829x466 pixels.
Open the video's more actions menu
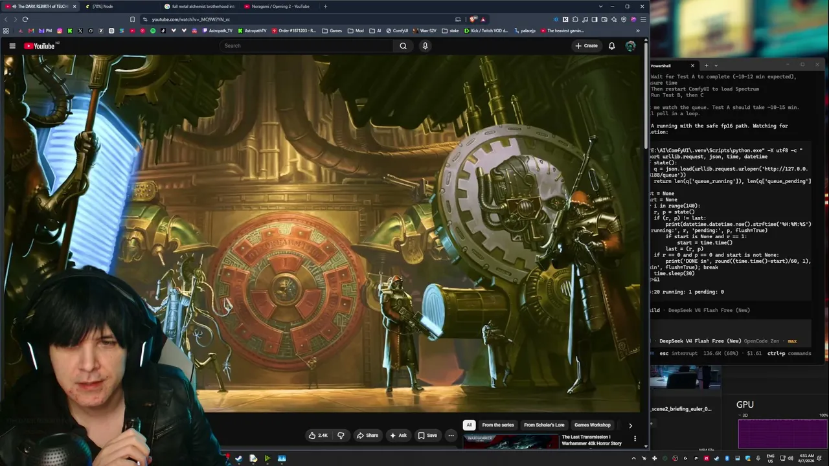click(x=451, y=436)
